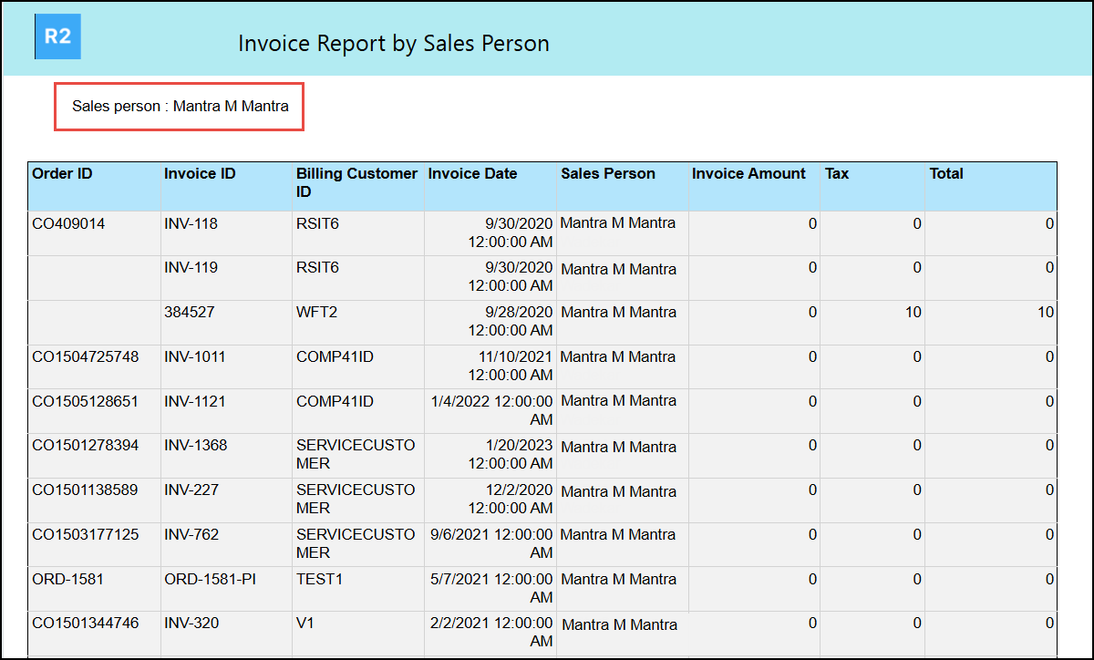The image size is (1094, 660).
Task: Click the Invoice Amount column header
Action: tap(748, 174)
